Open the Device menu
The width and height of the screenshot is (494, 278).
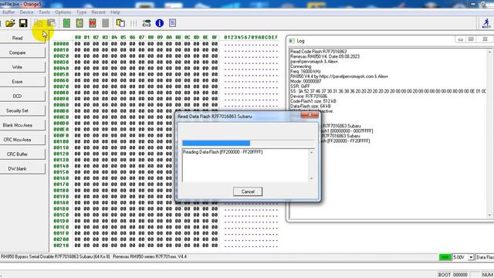tap(26, 12)
